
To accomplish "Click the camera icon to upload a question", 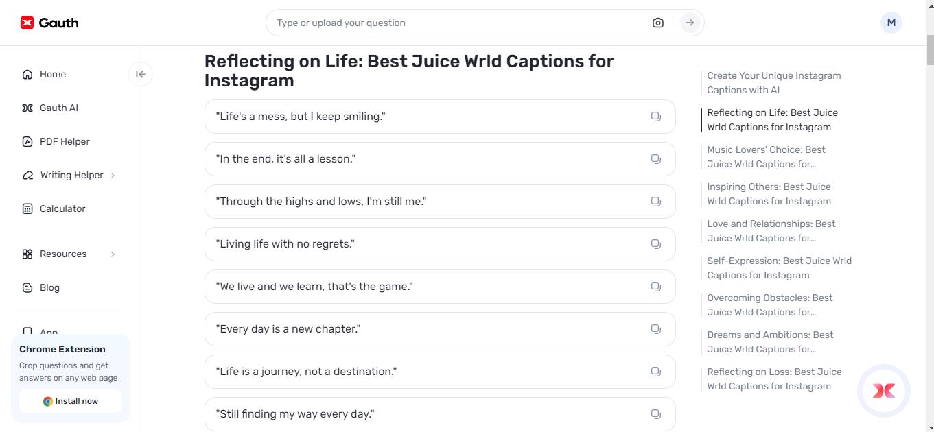I will point(657,22).
